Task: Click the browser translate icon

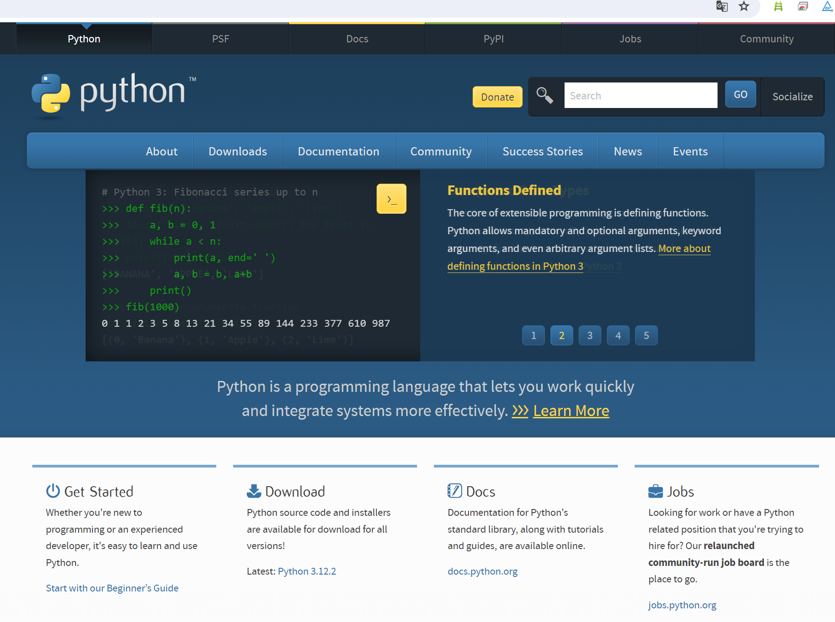Action: 722,6
